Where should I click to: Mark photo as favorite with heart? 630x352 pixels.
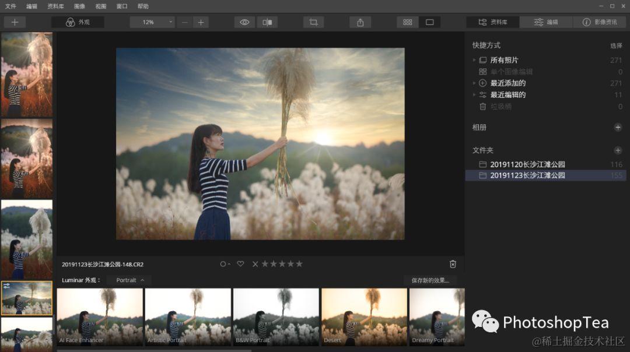240,263
